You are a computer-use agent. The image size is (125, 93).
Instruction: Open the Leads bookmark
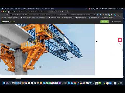point(23,18)
